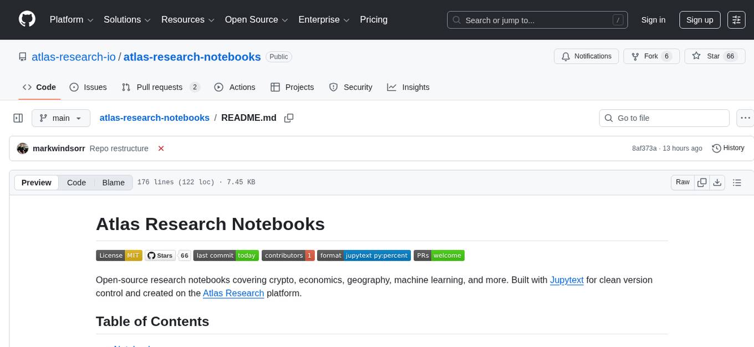Open the more options kebab menu
The image size is (754, 347).
click(x=745, y=118)
